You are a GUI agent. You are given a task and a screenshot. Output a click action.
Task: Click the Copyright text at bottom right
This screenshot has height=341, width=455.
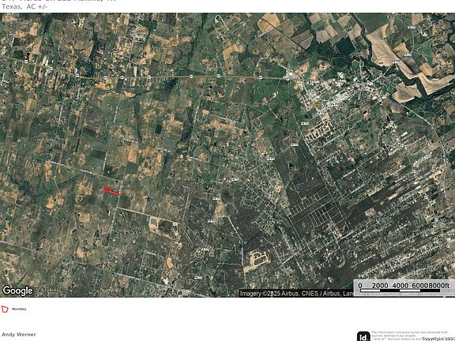coord(438,339)
